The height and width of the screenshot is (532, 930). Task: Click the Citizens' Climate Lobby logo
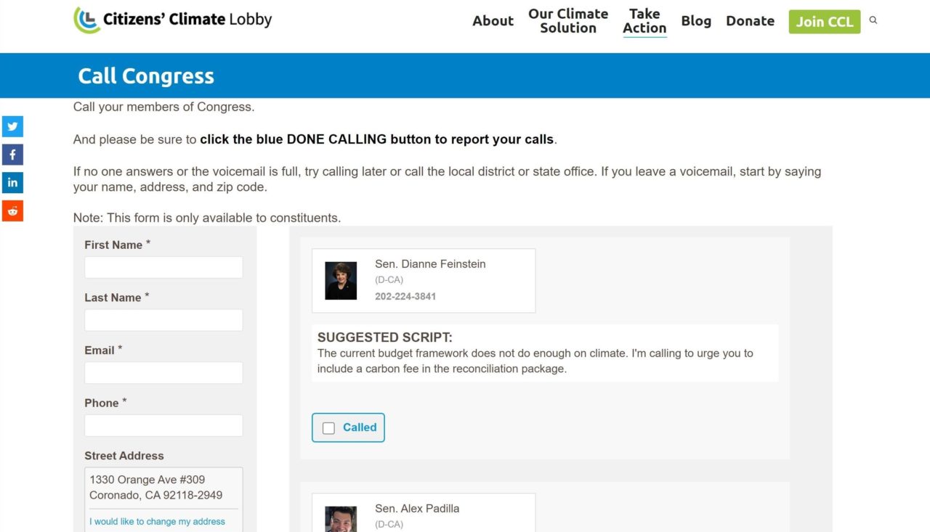point(173,20)
